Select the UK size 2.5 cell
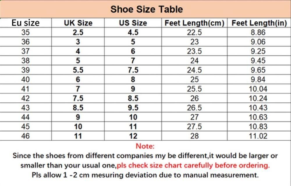Viewport: 291px width, 186px height. [x=78, y=32]
